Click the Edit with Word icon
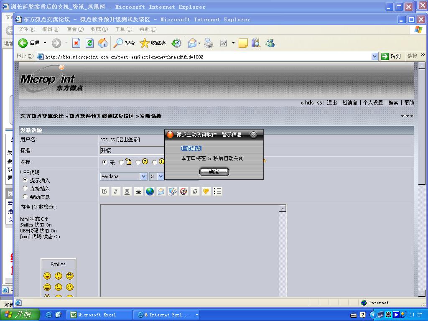 coord(224,43)
